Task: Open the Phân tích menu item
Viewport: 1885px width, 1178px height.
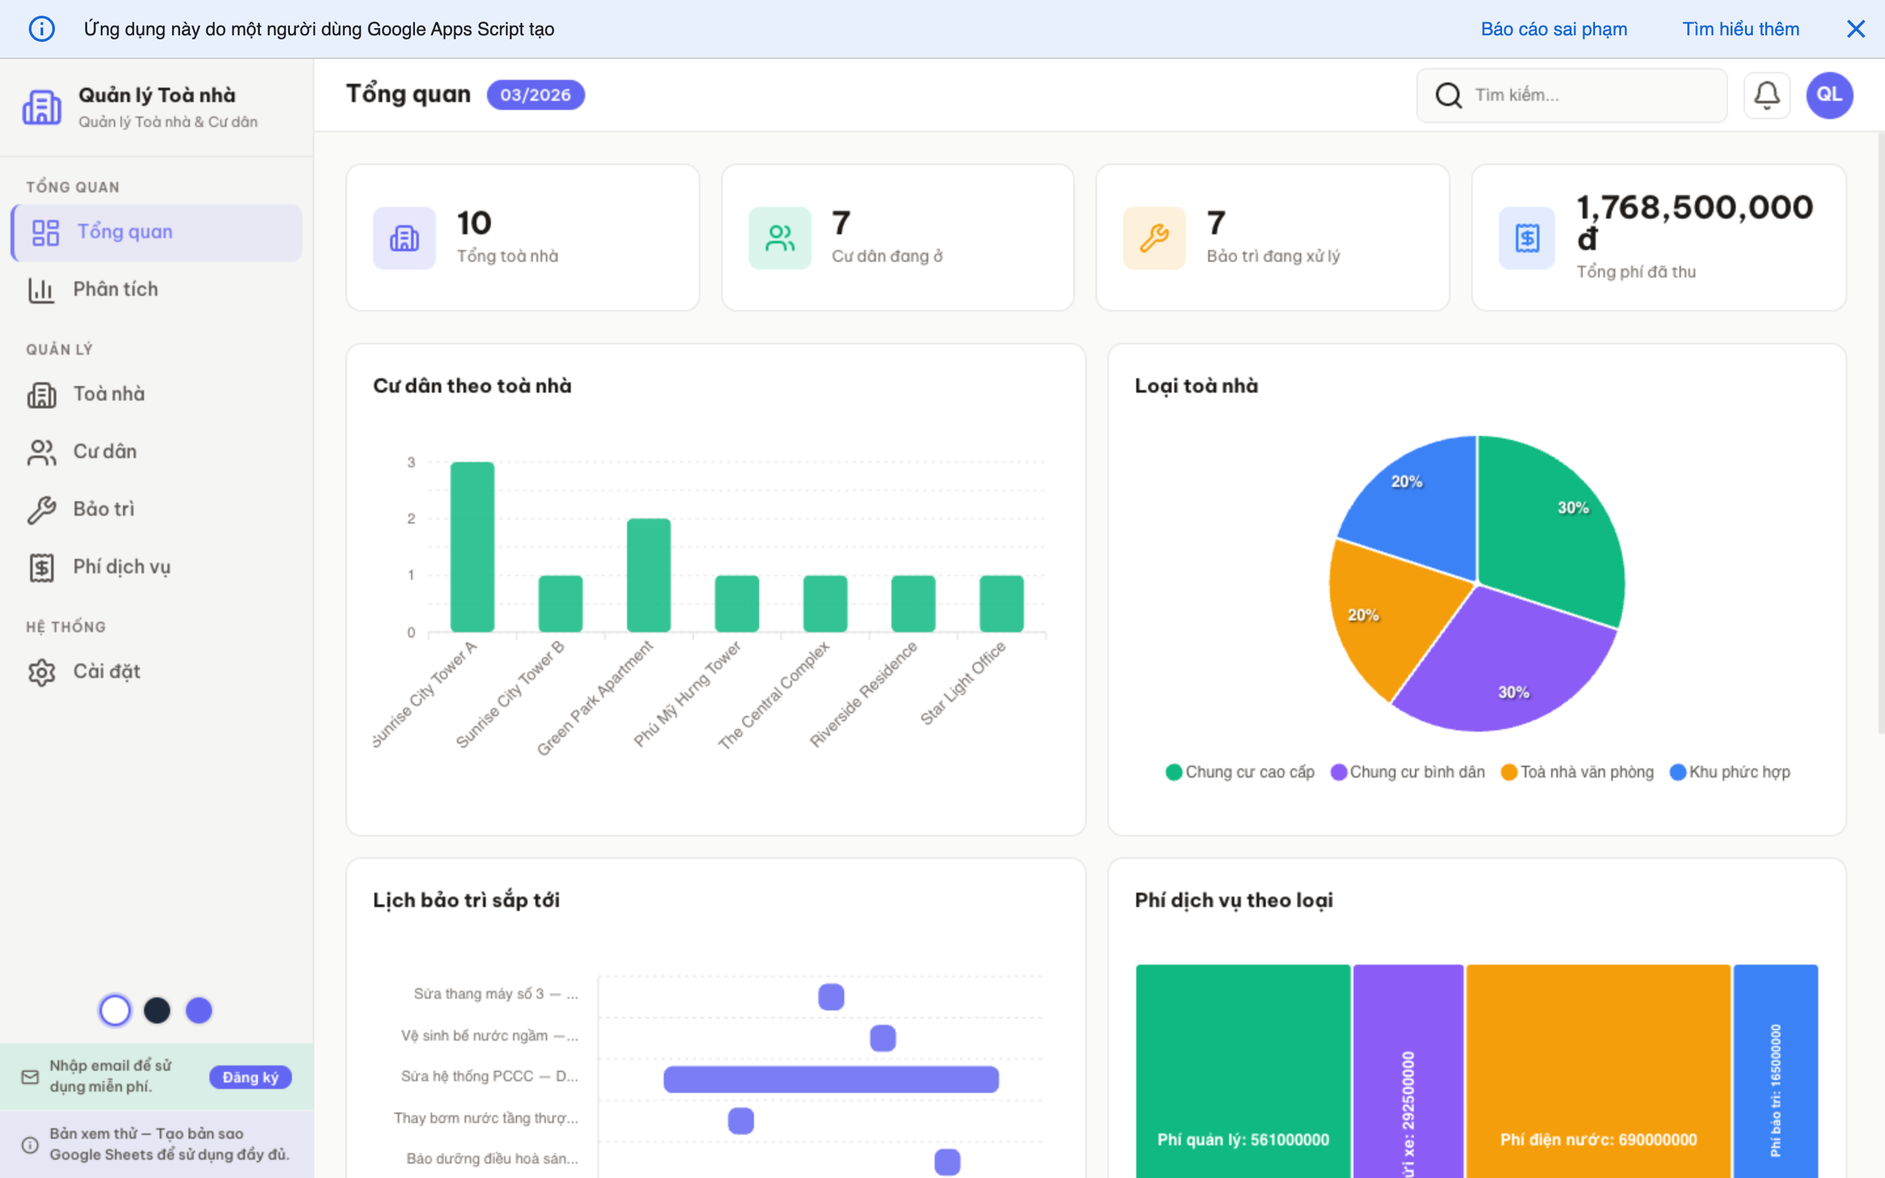Action: point(115,289)
